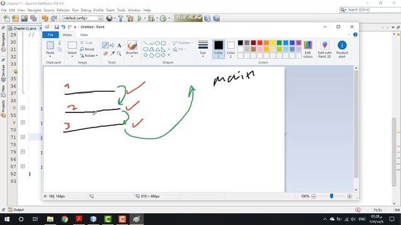Open the default config dropdown in NetBeans
The image size is (401, 225).
click(x=83, y=18)
